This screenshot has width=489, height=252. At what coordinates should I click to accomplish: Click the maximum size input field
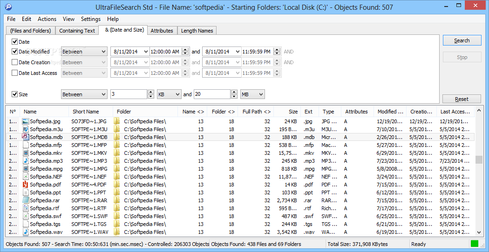coord(212,94)
